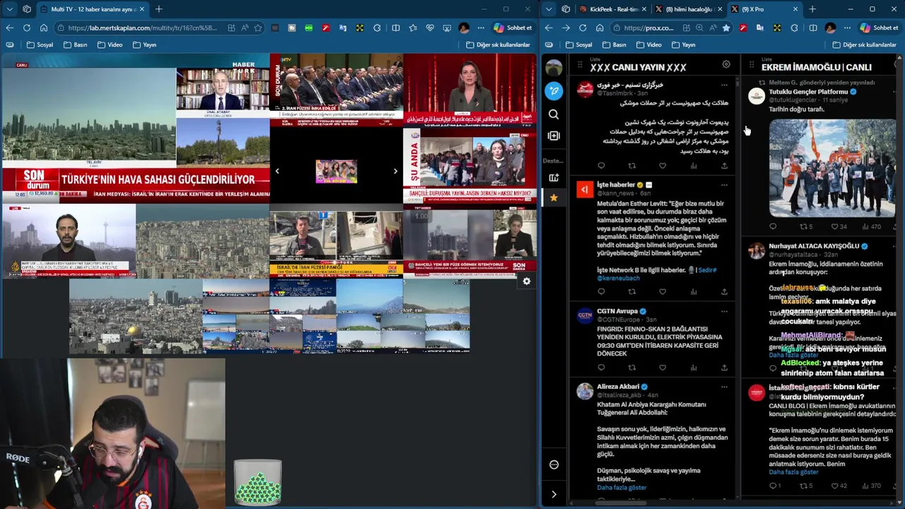Click yellow cross extension in X Pro window
Screen dimensions: 905x509
click(777, 28)
